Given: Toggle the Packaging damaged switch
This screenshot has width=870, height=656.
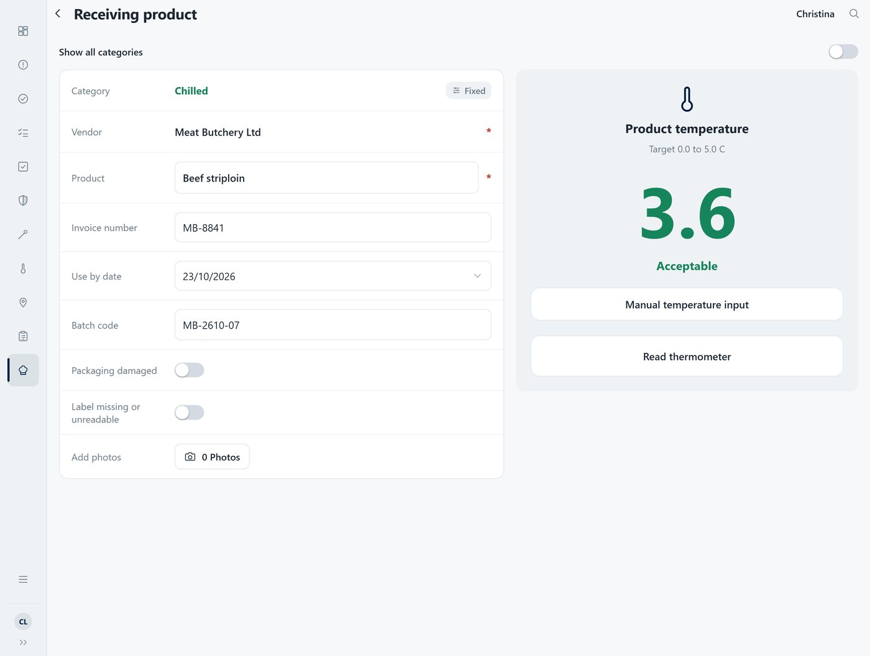Looking at the screenshot, I should [190, 370].
